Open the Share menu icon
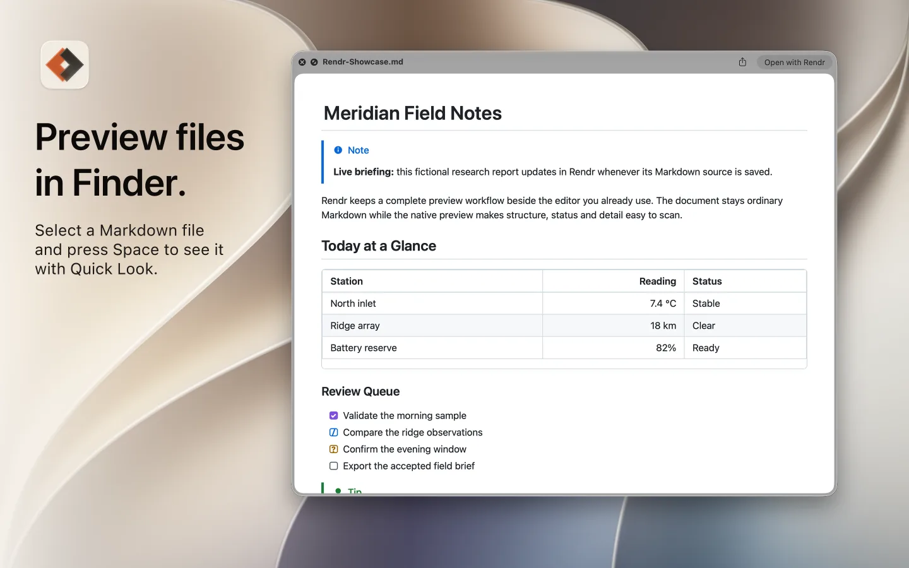 (x=742, y=62)
